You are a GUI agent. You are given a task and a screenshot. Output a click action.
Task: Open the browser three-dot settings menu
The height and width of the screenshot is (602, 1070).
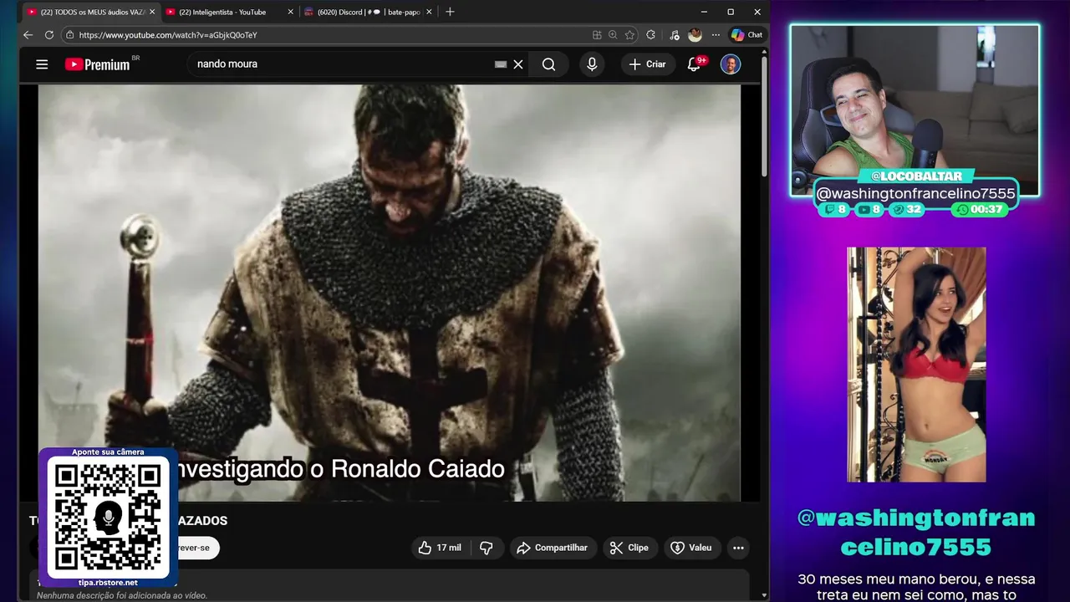716,35
